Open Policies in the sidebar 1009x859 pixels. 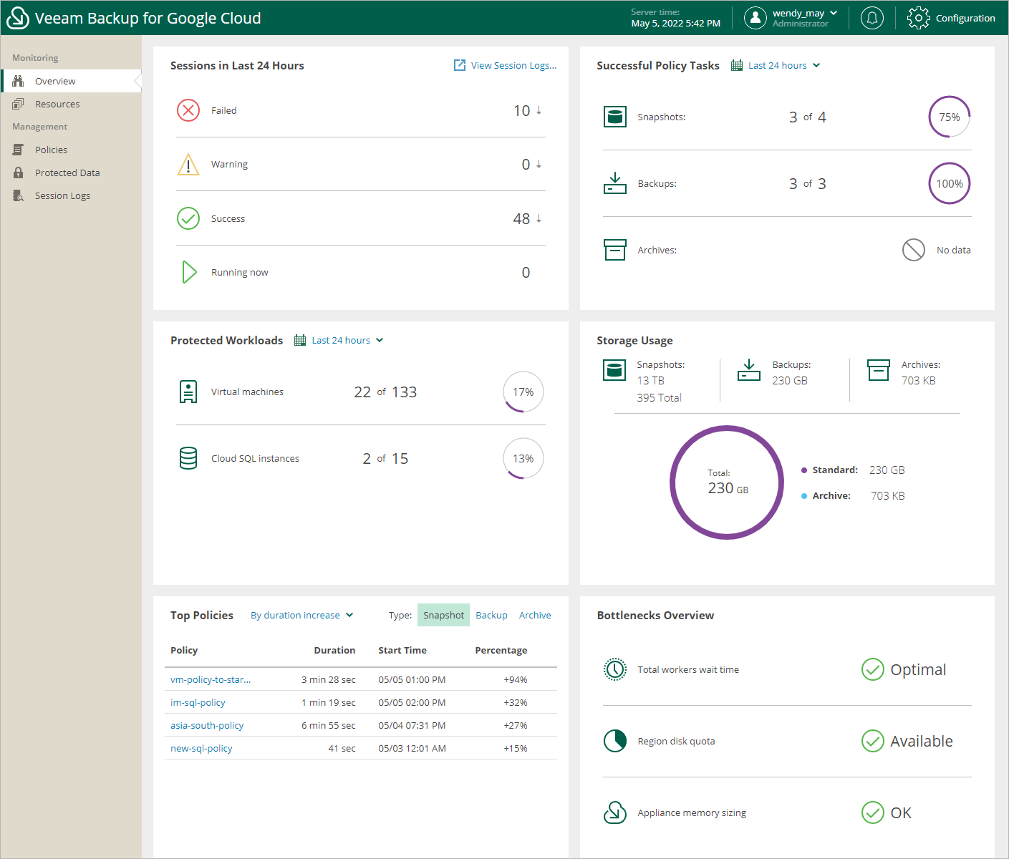pyautogui.click(x=71, y=150)
